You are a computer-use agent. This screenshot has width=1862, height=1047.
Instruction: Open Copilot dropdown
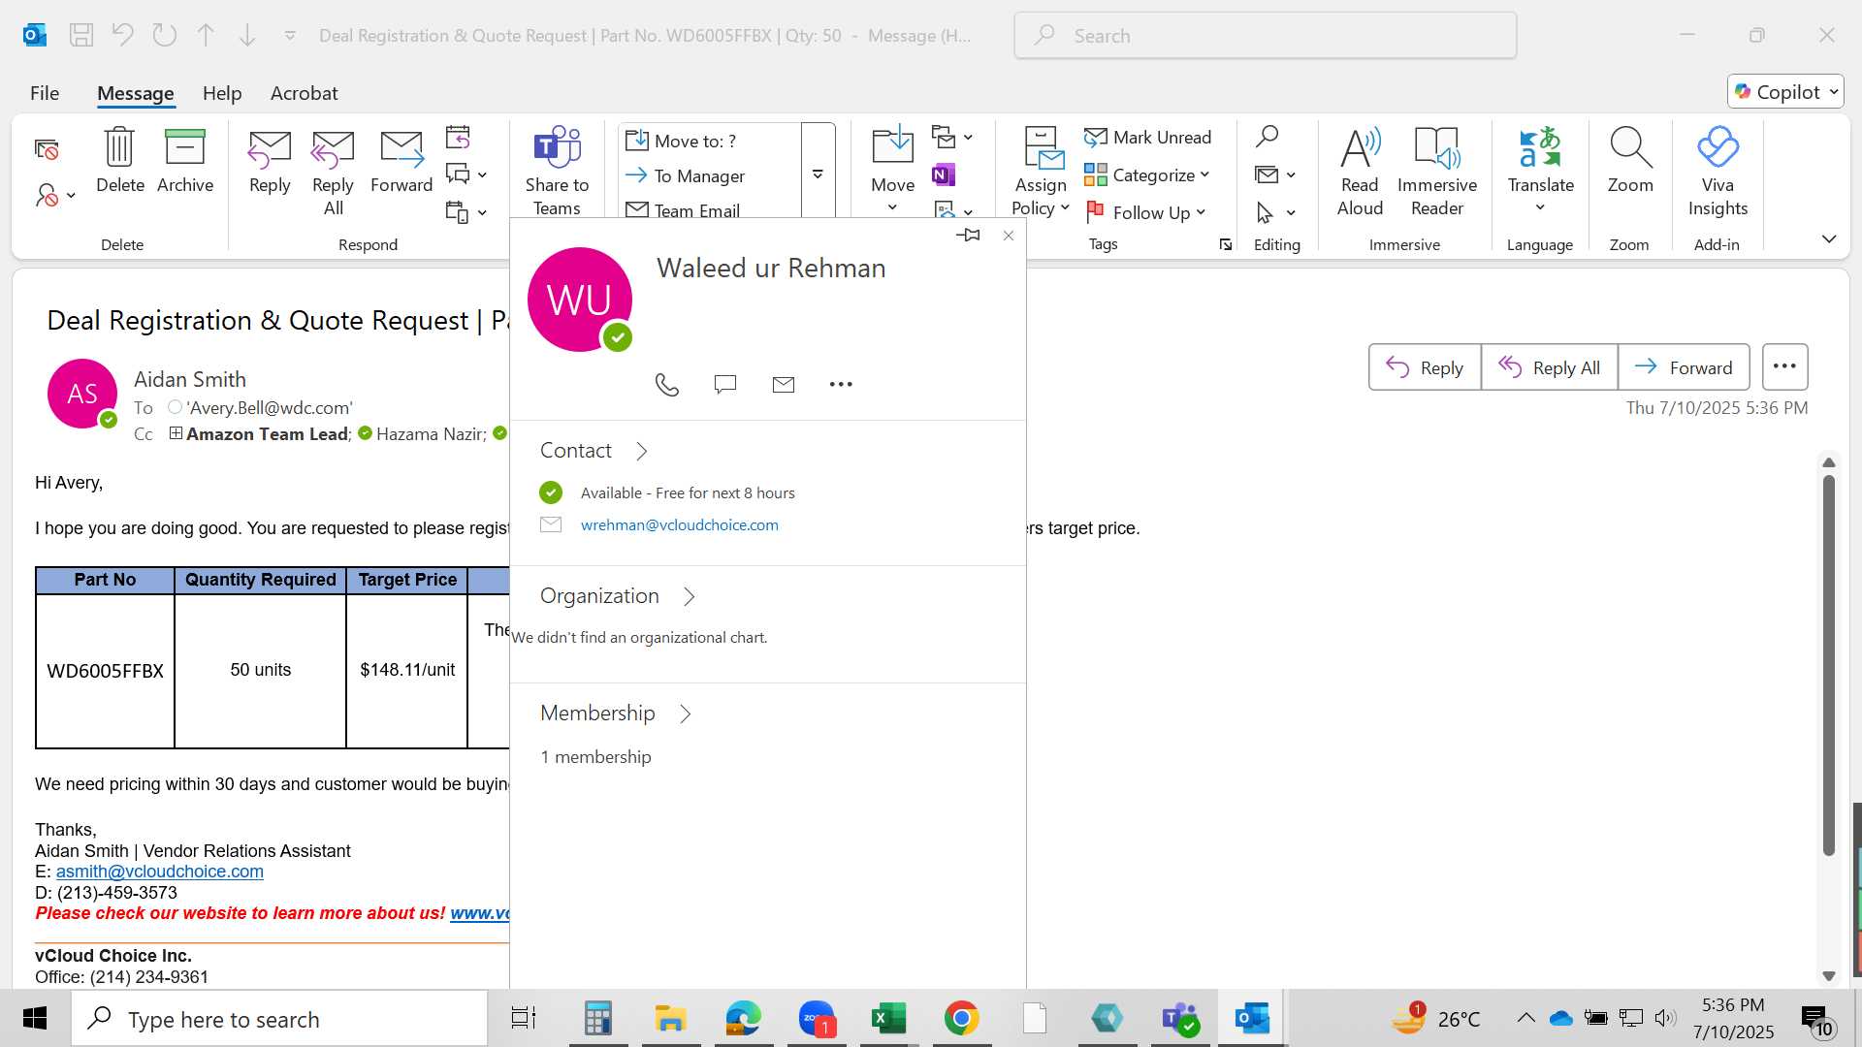[1786, 92]
